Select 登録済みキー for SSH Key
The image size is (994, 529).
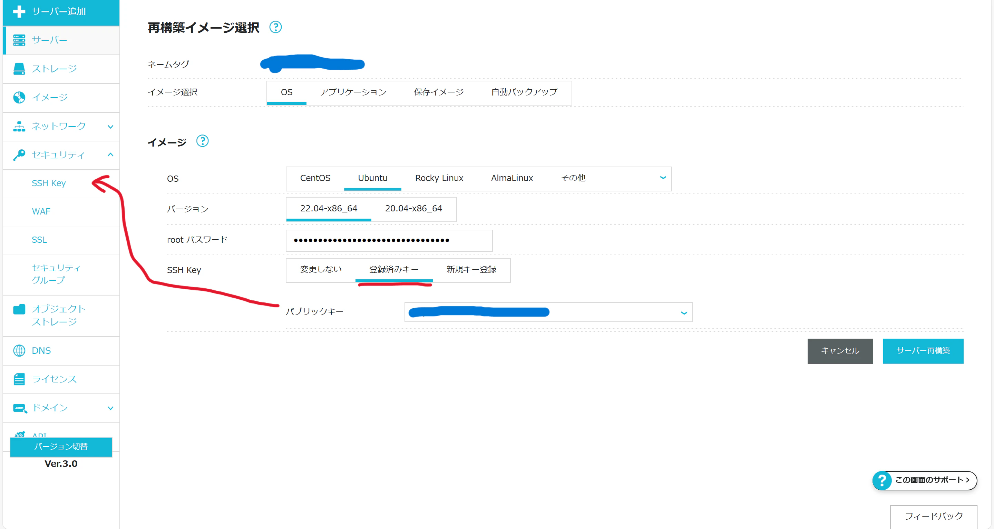click(394, 270)
